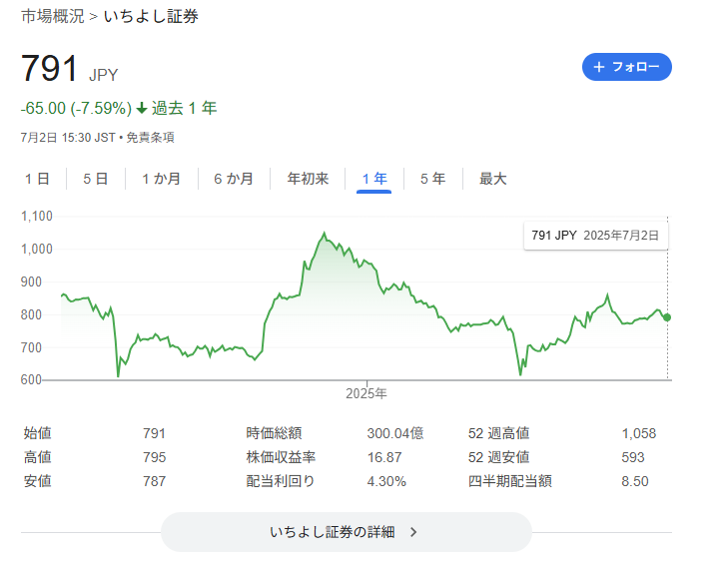This screenshot has height=561, width=719.
Task: Select the 1 年 range tab
Action: pos(374,179)
